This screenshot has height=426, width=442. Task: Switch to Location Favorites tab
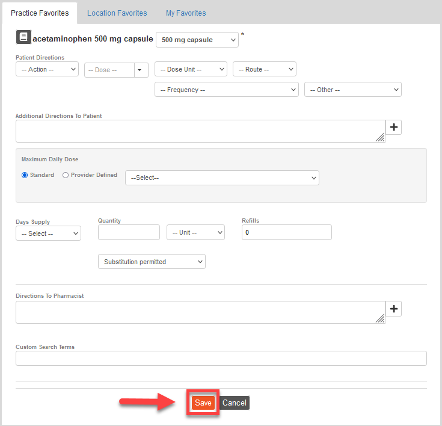tap(117, 13)
